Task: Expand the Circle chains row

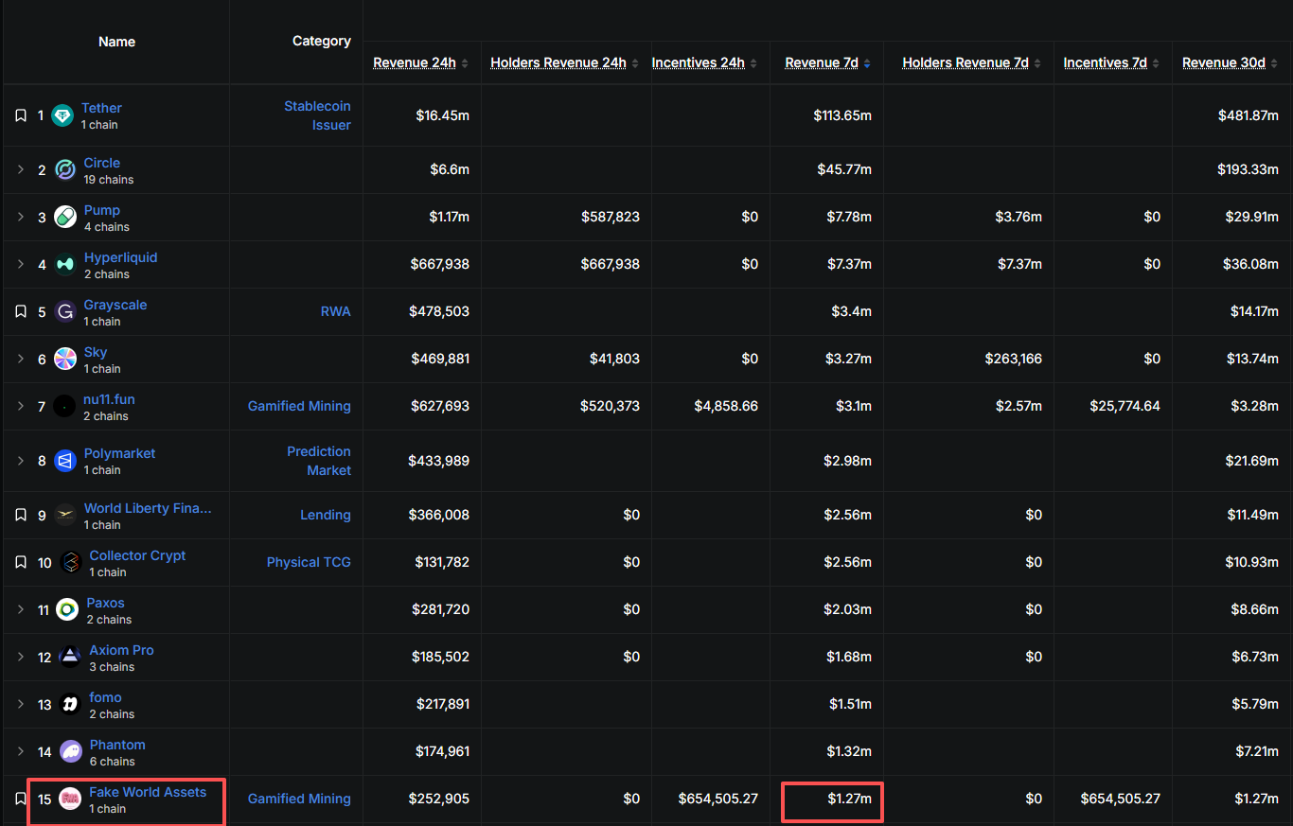Action: click(x=21, y=170)
